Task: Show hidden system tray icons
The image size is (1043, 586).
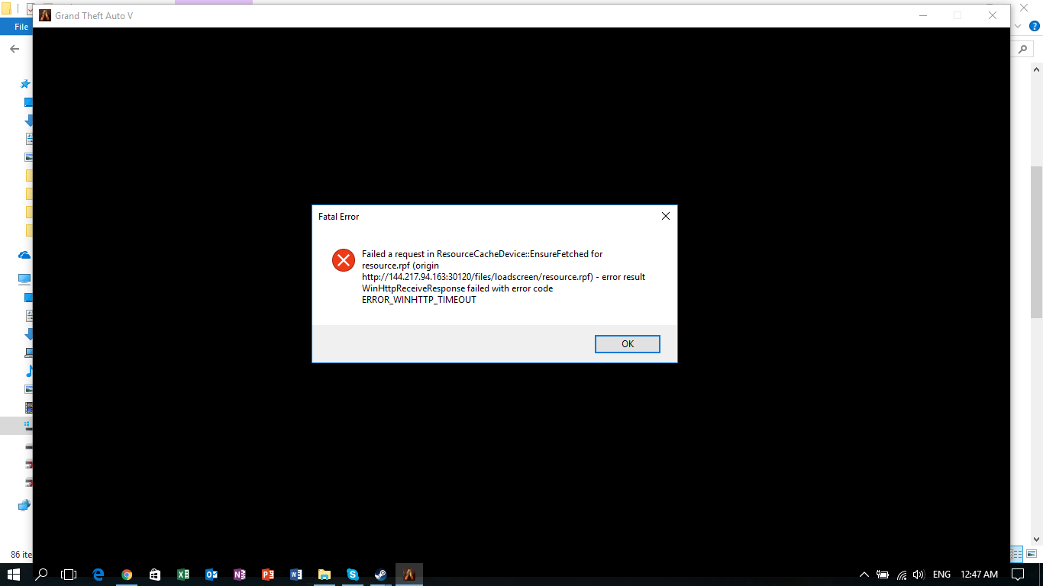Action: (864, 575)
